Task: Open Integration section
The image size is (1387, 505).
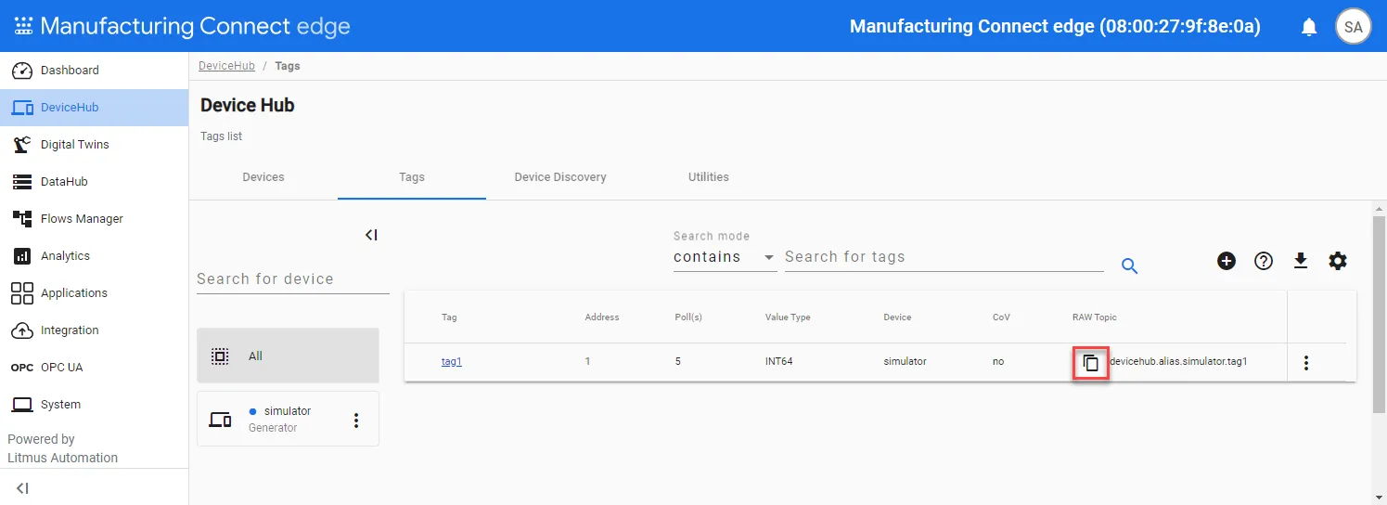Action: click(94, 330)
